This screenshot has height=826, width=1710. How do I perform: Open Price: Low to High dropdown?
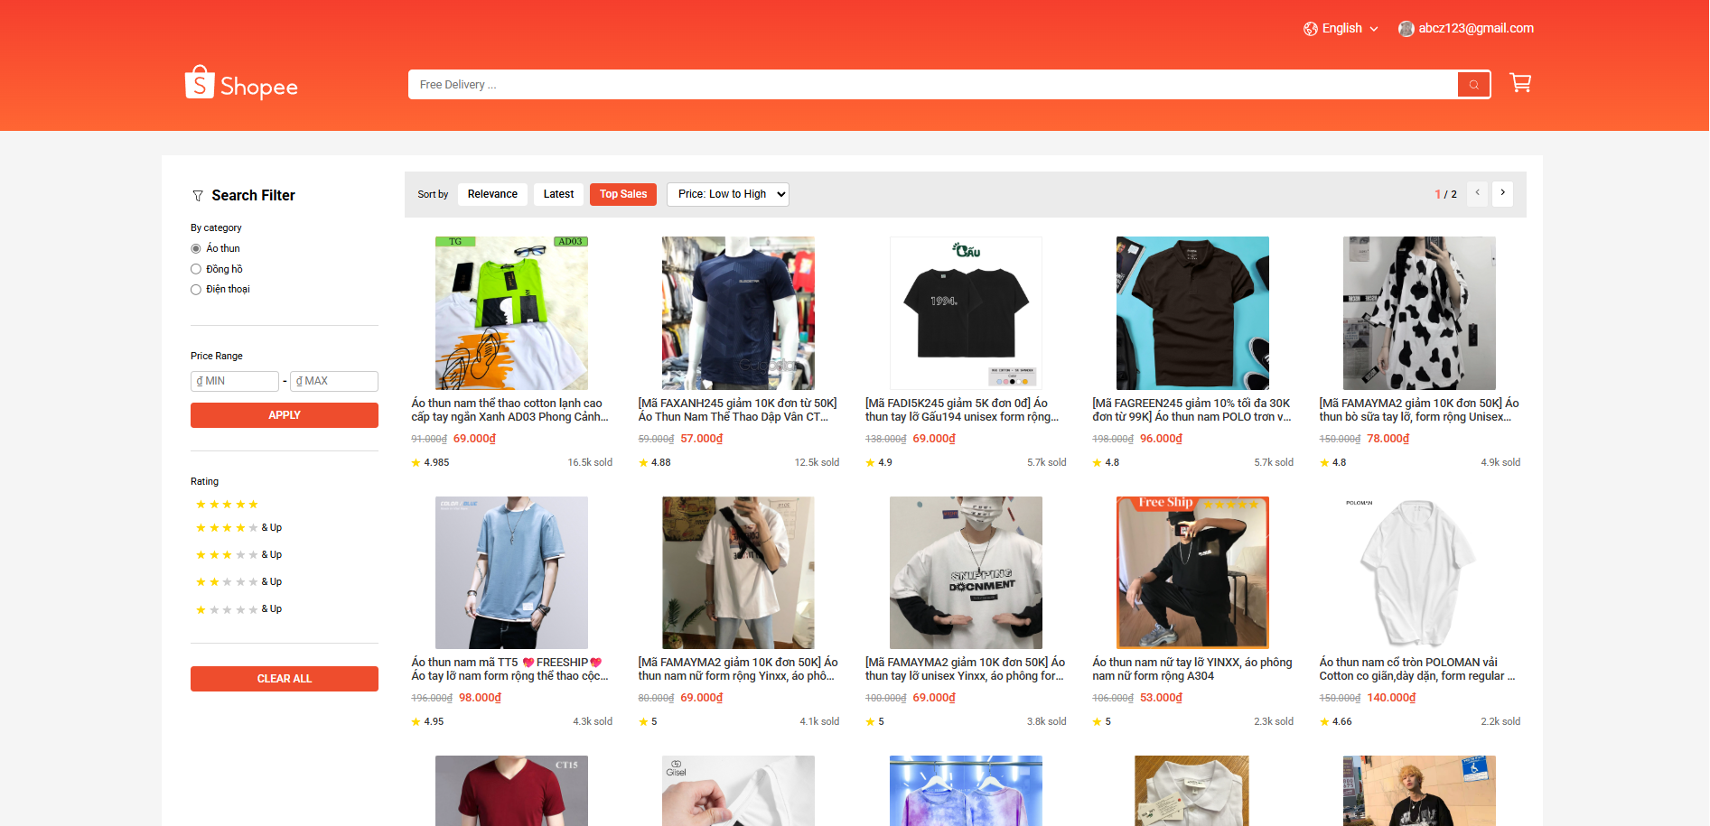click(728, 194)
